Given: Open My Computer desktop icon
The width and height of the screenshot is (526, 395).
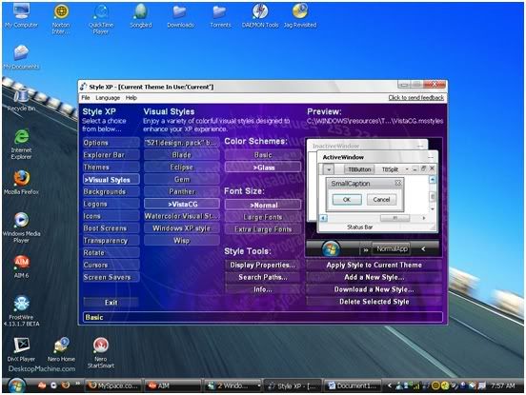Looking at the screenshot, I should click(21, 16).
